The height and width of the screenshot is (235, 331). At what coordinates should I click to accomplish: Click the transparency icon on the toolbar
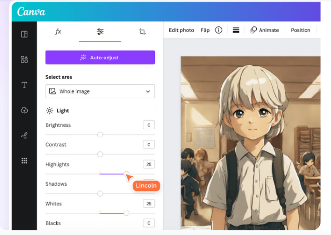[236, 30]
